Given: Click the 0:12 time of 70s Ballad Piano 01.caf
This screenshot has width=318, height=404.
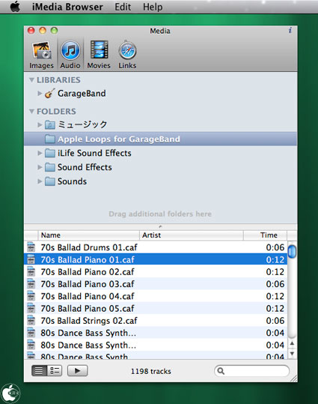Looking at the screenshot, I should coord(275,259).
